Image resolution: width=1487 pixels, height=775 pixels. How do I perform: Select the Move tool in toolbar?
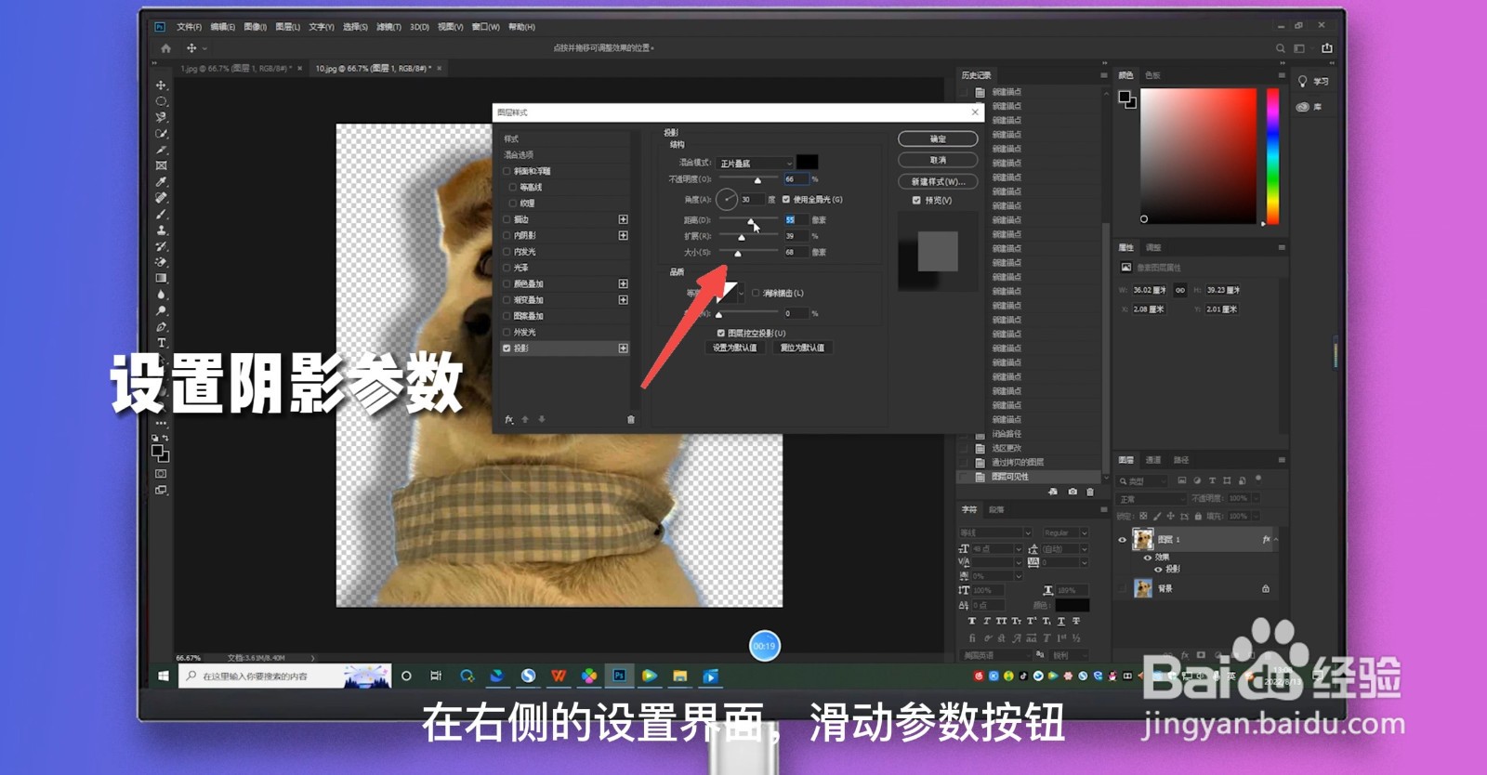tap(161, 85)
